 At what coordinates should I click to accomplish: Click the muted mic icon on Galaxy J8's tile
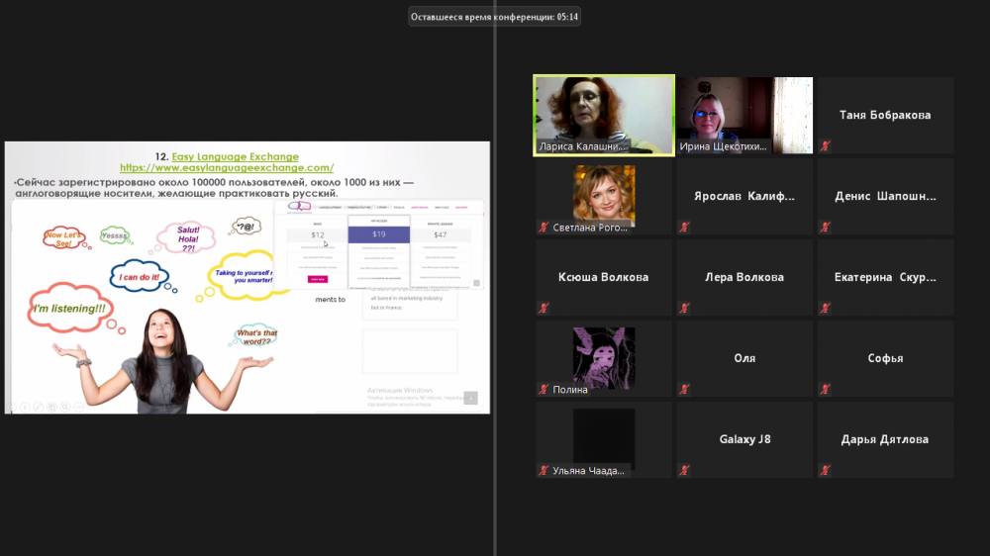tap(684, 471)
